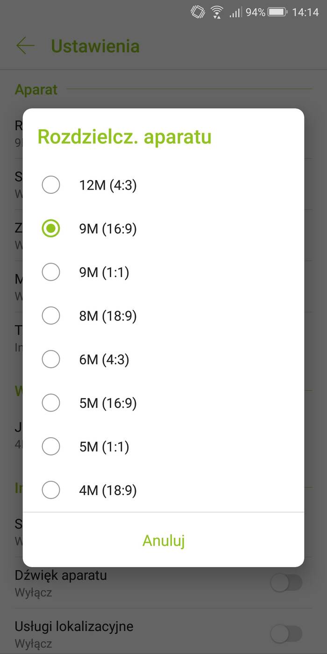Tap the Rozdzielcz. aparatu dialog title

pyautogui.click(x=124, y=137)
